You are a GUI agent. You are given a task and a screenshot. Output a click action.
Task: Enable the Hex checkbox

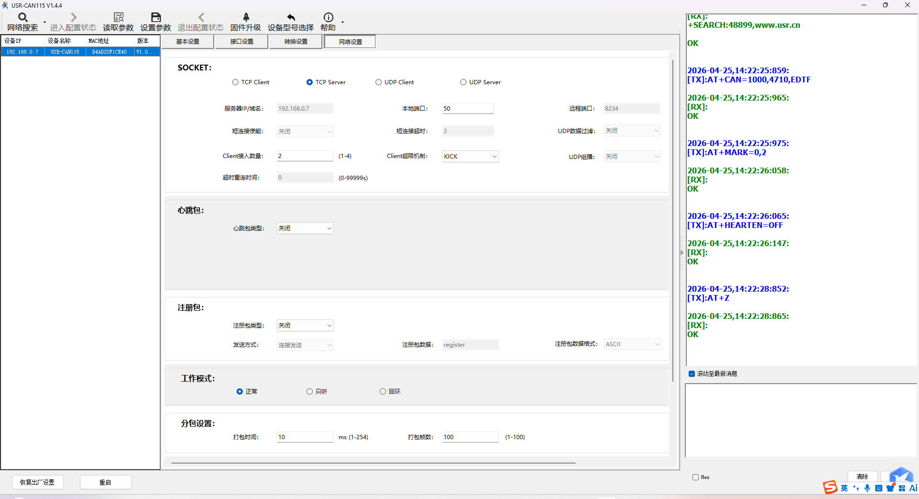[695, 477]
